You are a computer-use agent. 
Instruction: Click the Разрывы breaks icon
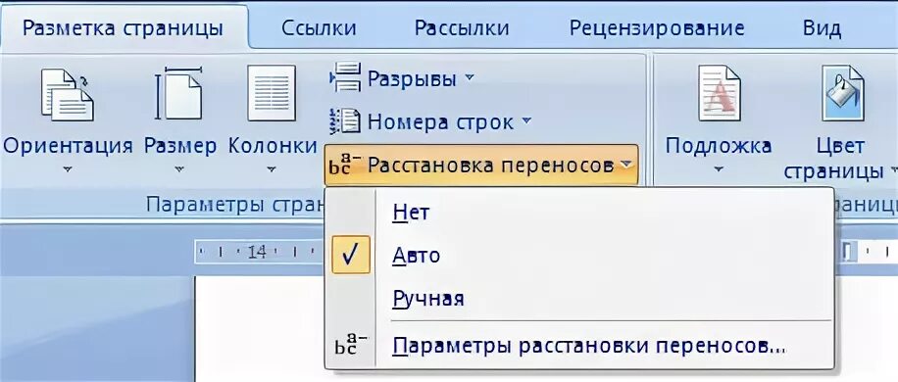345,77
